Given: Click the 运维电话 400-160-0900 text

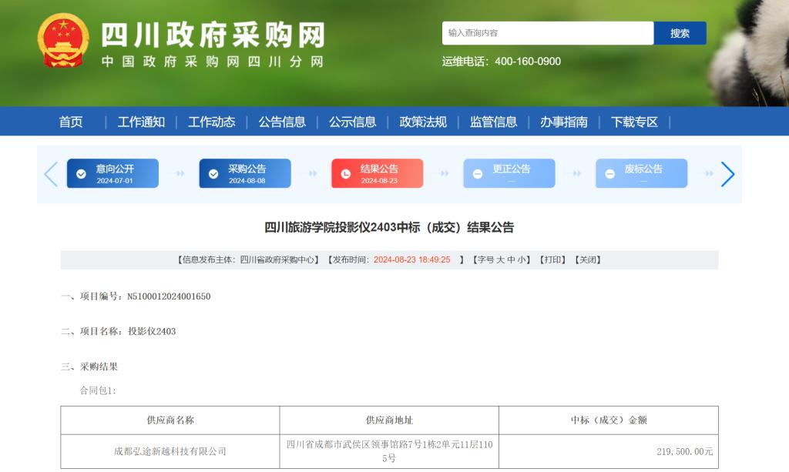Looking at the screenshot, I should pos(501,62).
